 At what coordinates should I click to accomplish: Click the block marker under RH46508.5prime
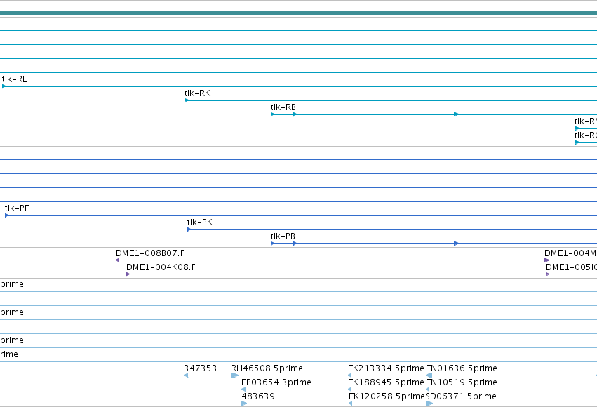tap(234, 375)
